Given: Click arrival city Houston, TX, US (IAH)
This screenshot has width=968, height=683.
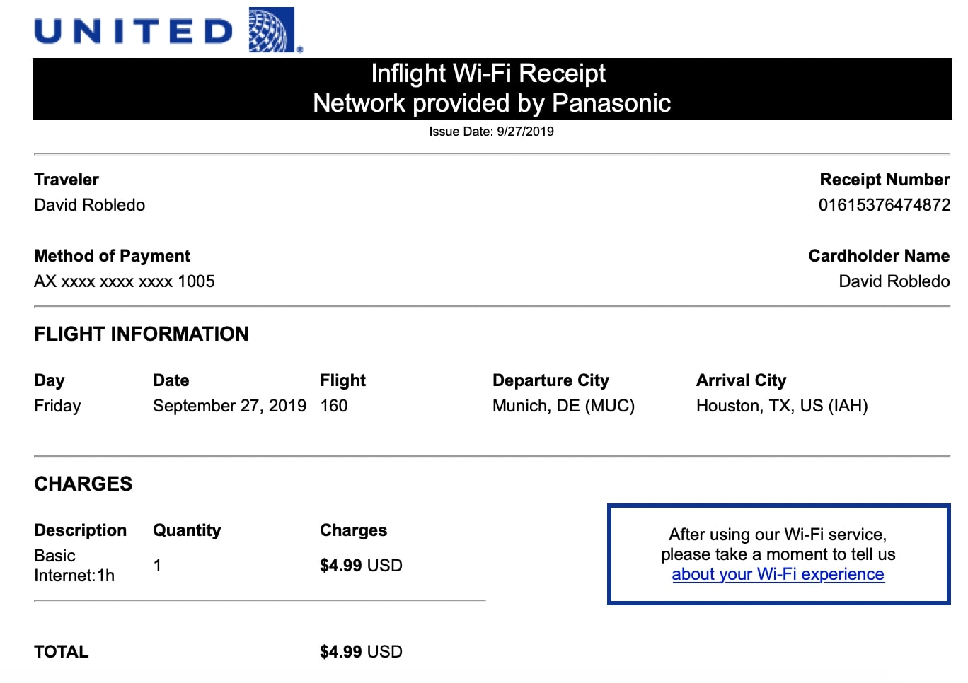Looking at the screenshot, I should tap(782, 406).
